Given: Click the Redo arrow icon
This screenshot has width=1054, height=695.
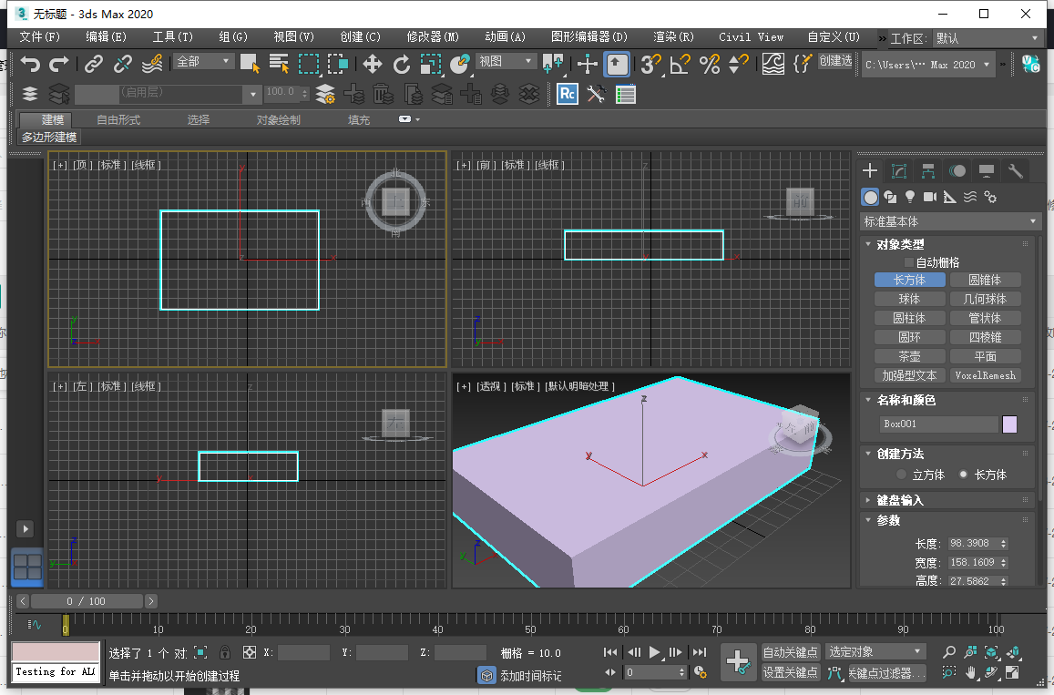Looking at the screenshot, I should click(x=59, y=64).
